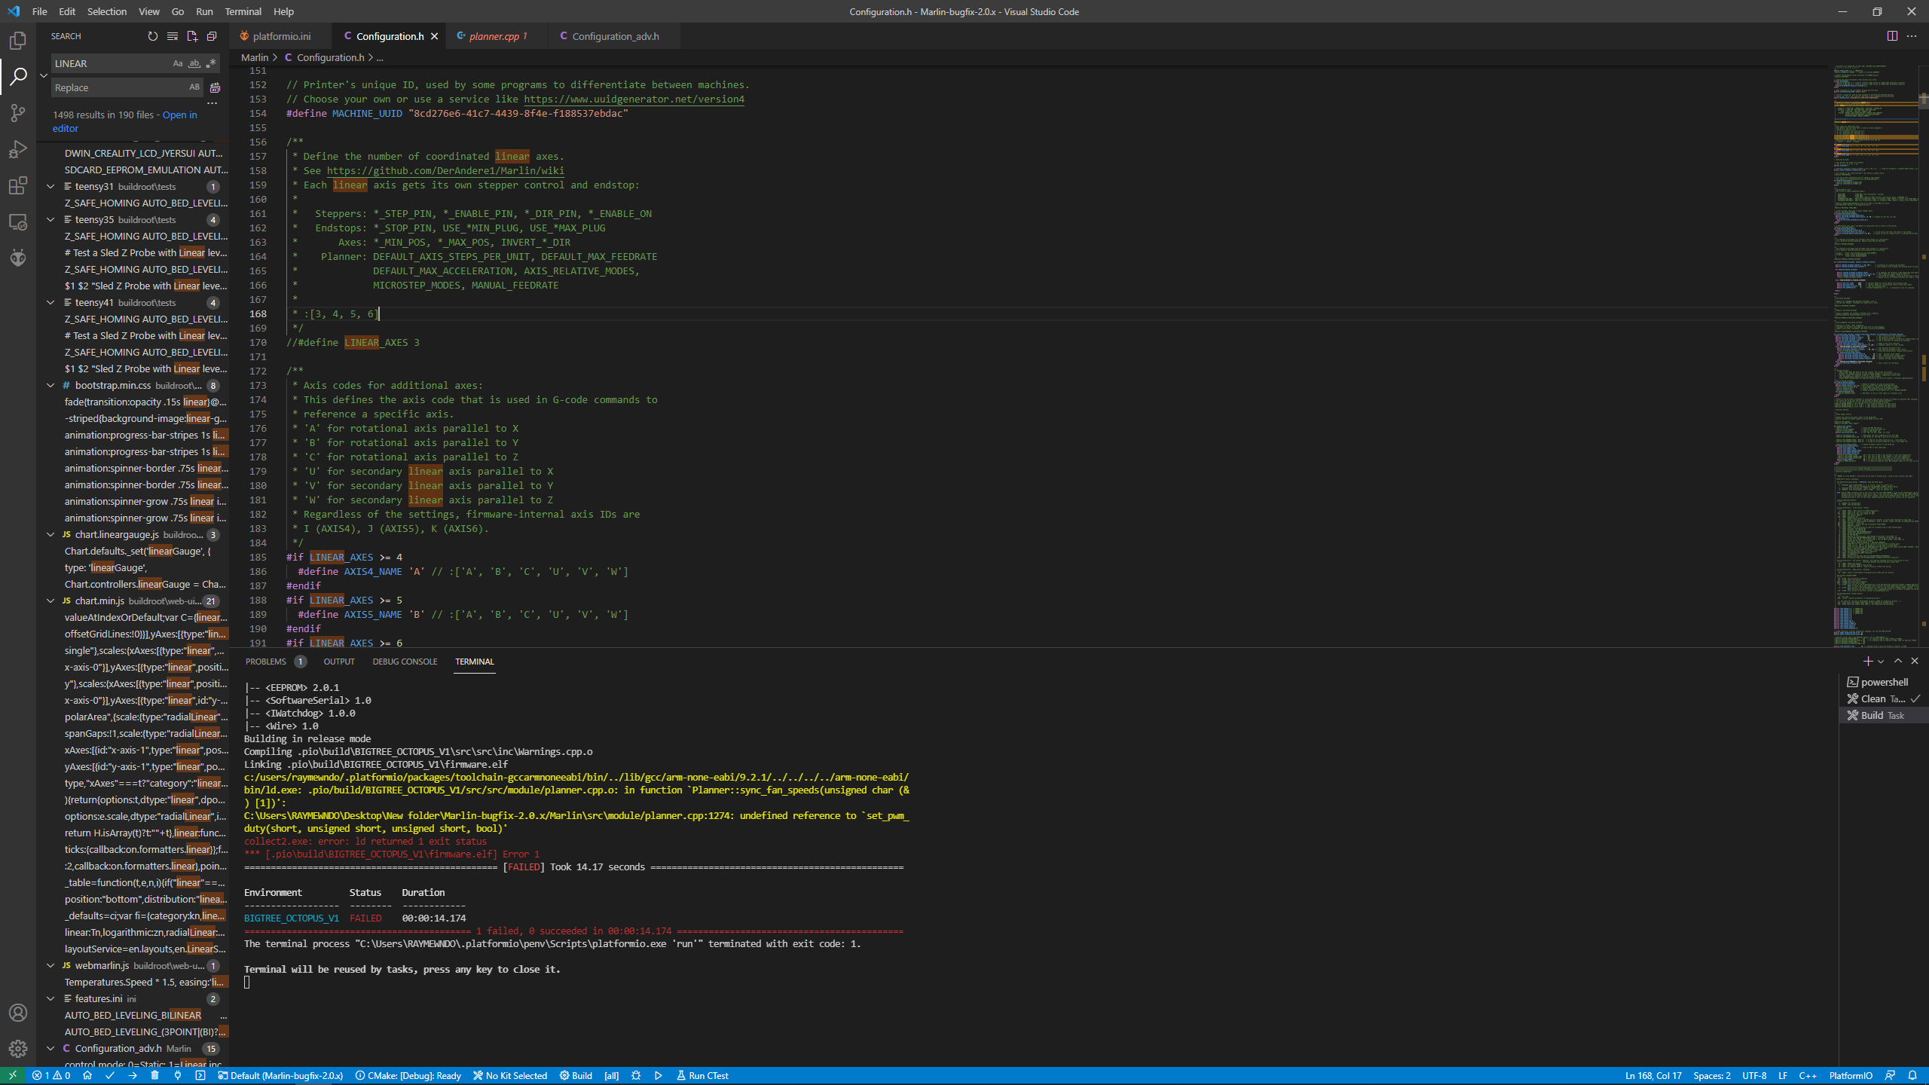Select powershell terminal in terminal list
The height and width of the screenshot is (1085, 1929).
pos(1884,682)
